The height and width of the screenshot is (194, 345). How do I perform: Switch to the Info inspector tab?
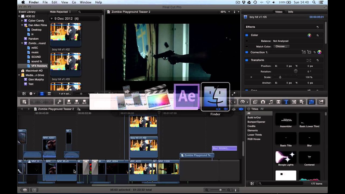tap(291, 12)
